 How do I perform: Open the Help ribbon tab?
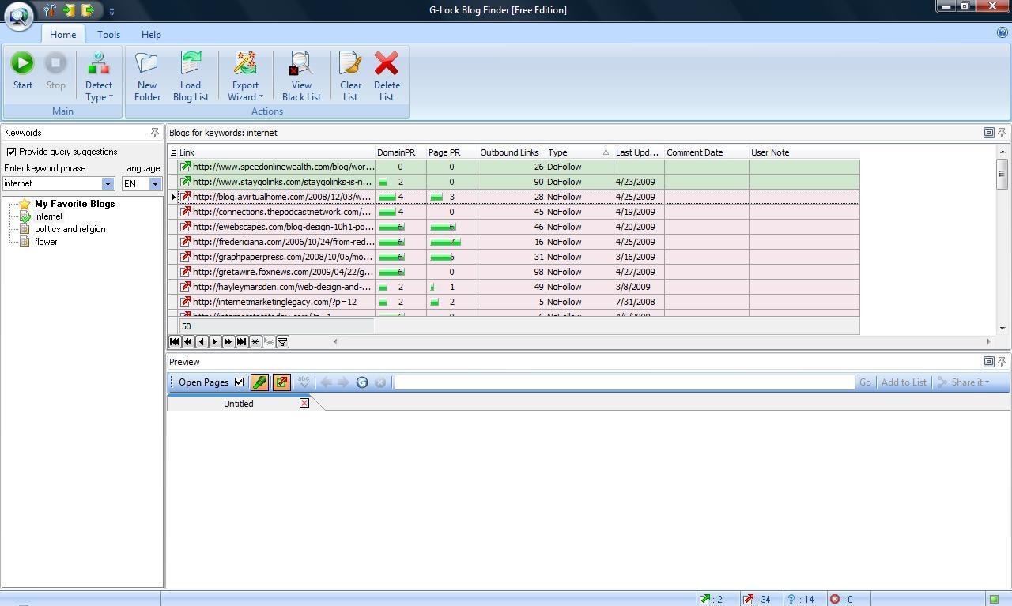coord(151,35)
